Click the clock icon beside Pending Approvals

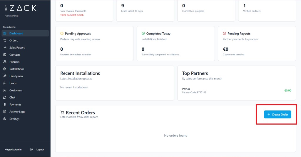coord(62,33)
